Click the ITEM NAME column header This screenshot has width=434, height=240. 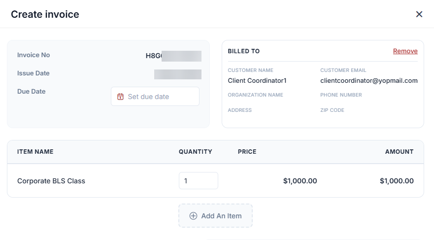(35, 152)
